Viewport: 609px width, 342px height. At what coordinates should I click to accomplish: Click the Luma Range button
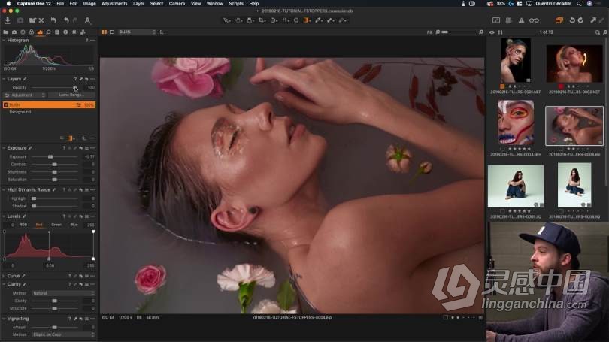pos(71,95)
